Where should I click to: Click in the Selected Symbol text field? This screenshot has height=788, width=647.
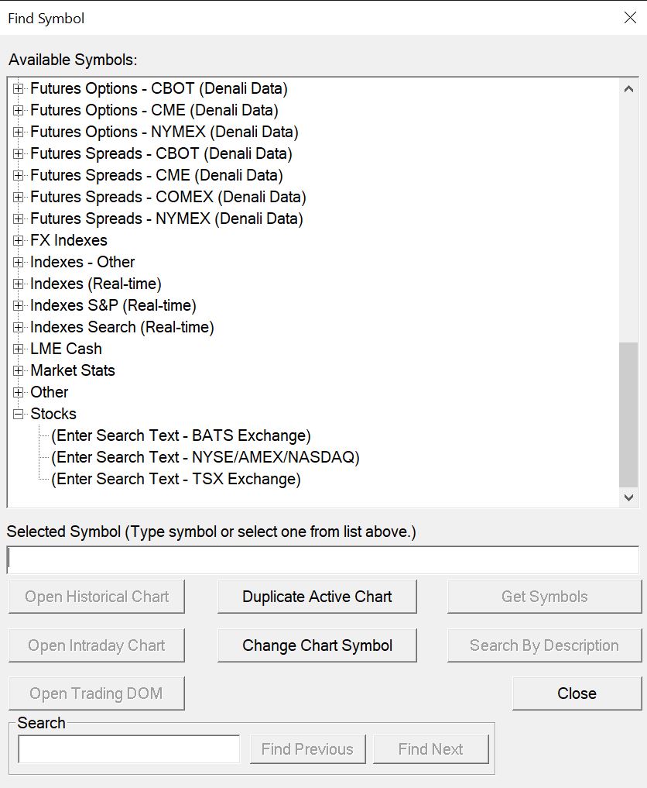[x=323, y=559]
